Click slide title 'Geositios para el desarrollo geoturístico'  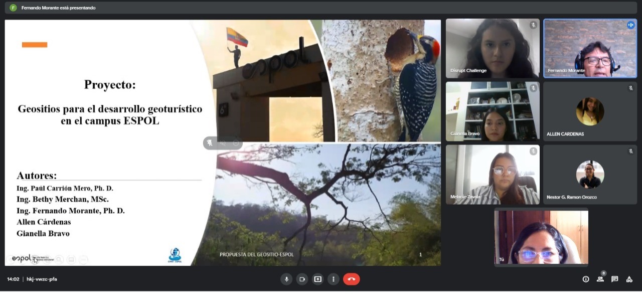click(110, 109)
